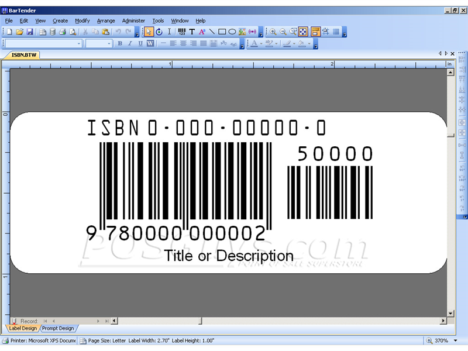Switch to the Prompt Design tab
The height and width of the screenshot is (351, 468).
click(x=58, y=328)
